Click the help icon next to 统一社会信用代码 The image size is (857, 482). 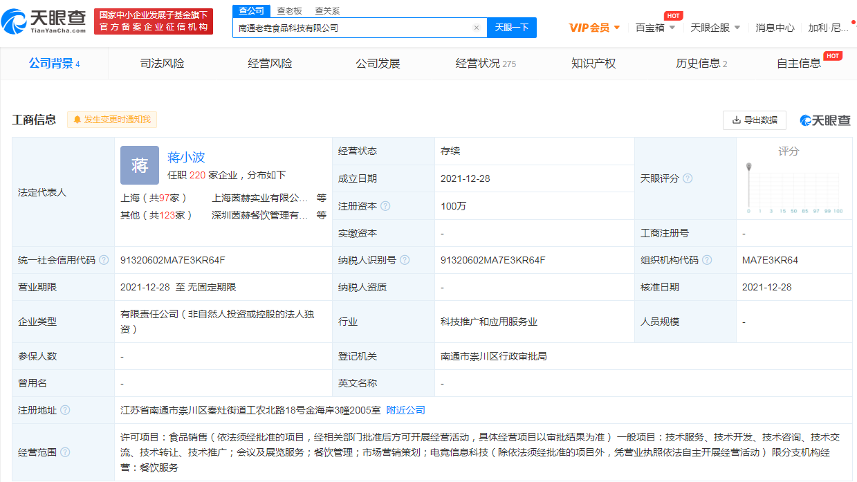coord(104,260)
